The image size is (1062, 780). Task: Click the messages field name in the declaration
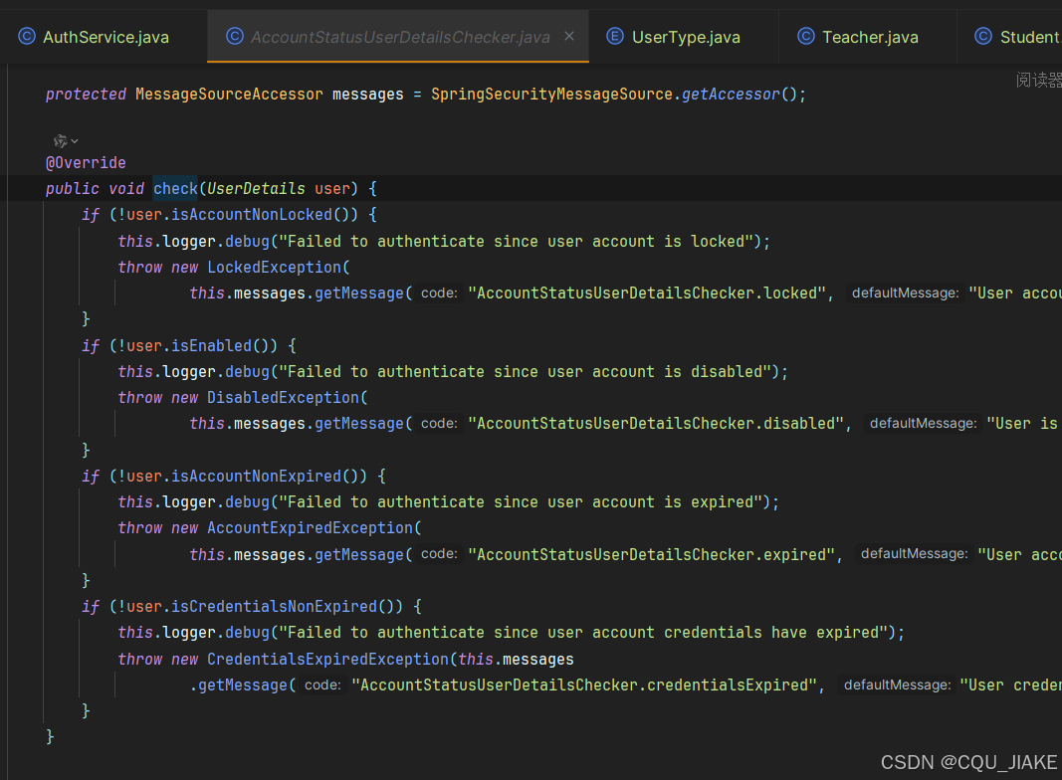click(368, 95)
